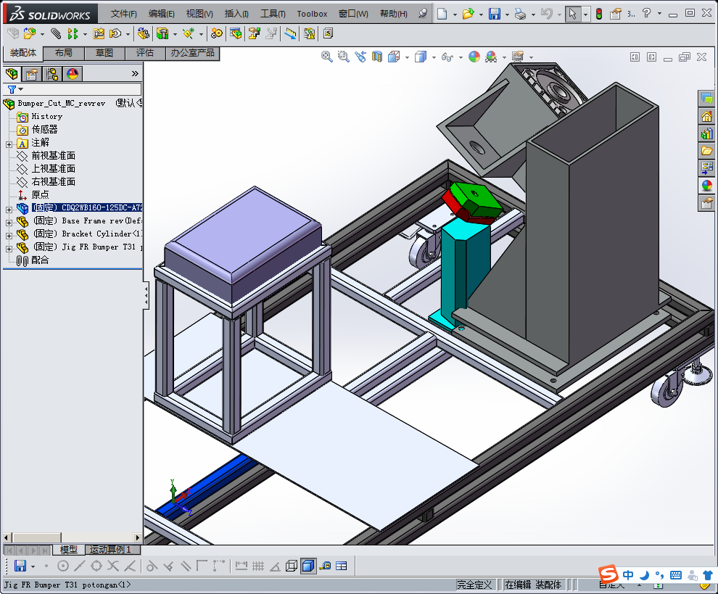Expand the 注解 annotations tree node
Image resolution: width=718 pixels, height=594 pixels.
click(9, 143)
